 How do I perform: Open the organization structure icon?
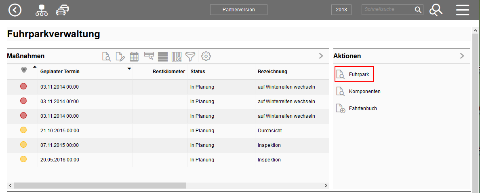[x=41, y=10]
